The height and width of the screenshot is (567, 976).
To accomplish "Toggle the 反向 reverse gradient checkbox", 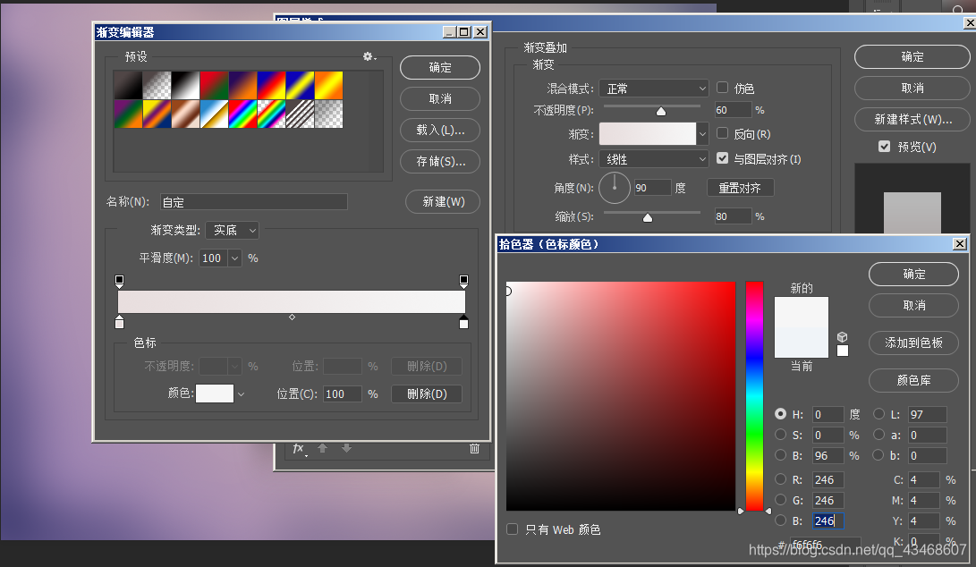I will [720, 134].
